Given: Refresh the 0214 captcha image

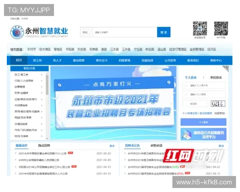Looking at the screenshot, I should click(218, 104).
